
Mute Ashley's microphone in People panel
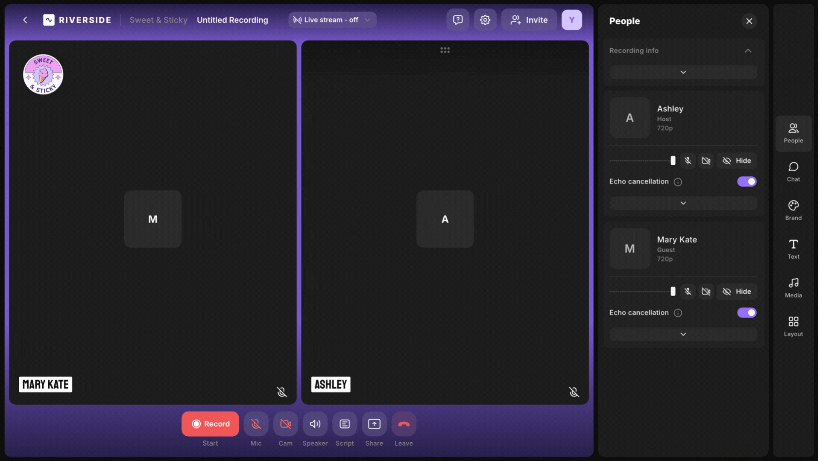point(688,161)
